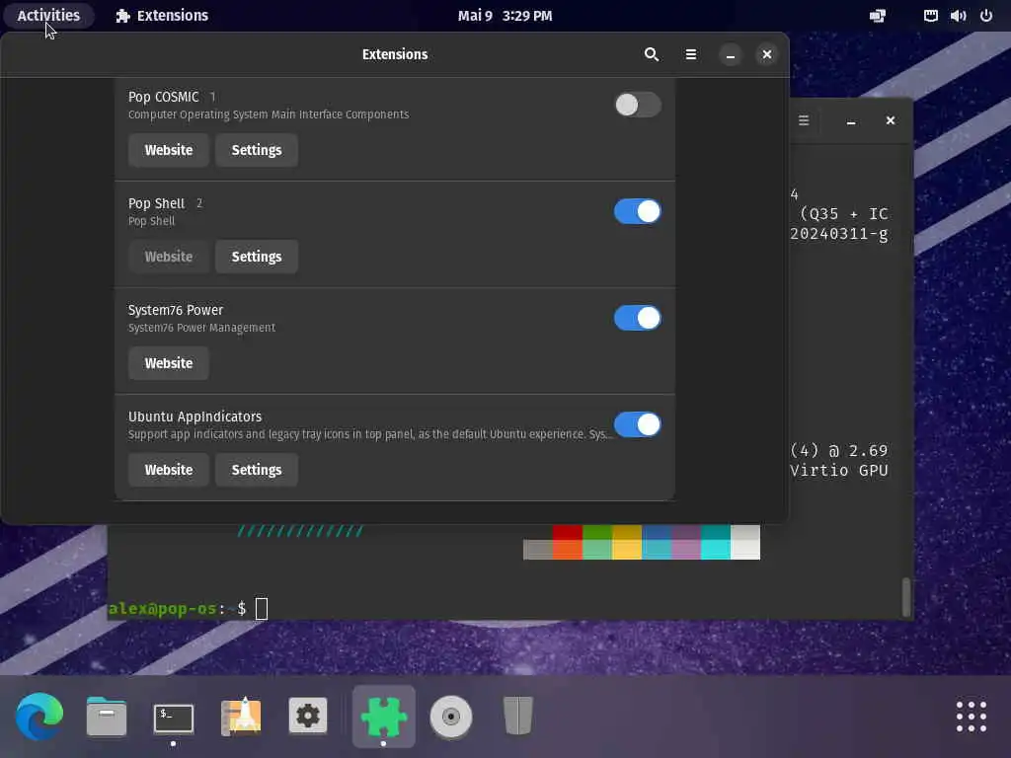1011x758 pixels.
Task: Open Pop COSMIC website
Action: tap(168, 150)
